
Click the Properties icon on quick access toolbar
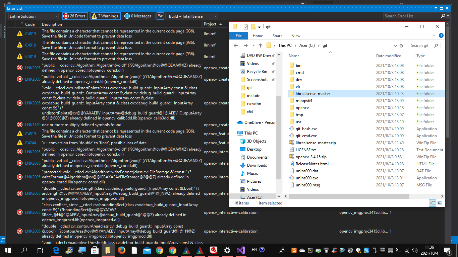point(246,27)
